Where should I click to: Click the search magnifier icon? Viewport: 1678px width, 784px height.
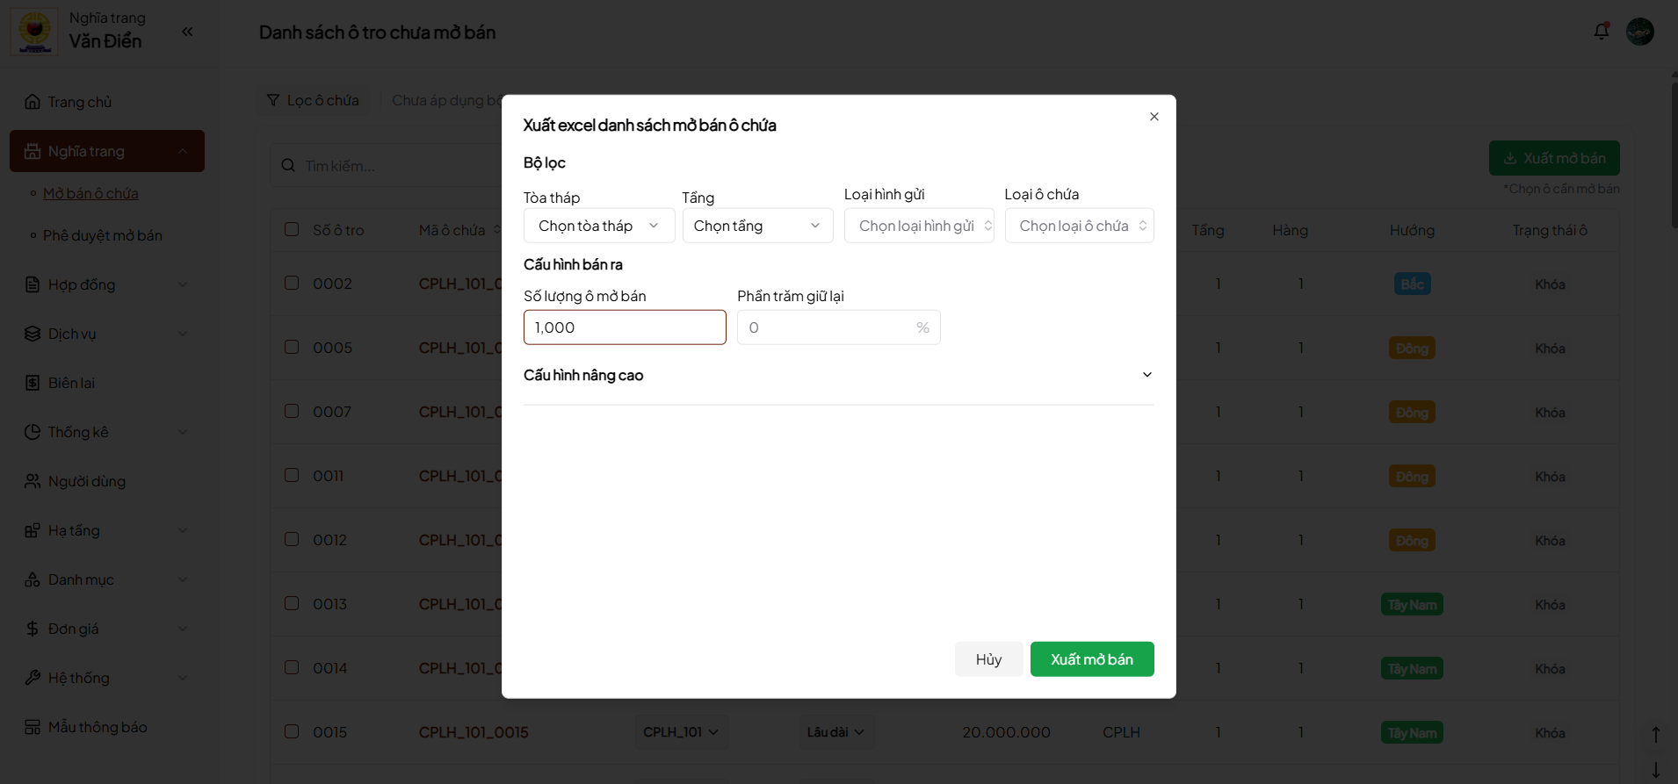pos(288,166)
